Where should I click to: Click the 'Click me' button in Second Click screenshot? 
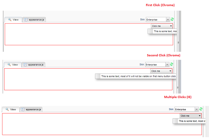(161, 71)
